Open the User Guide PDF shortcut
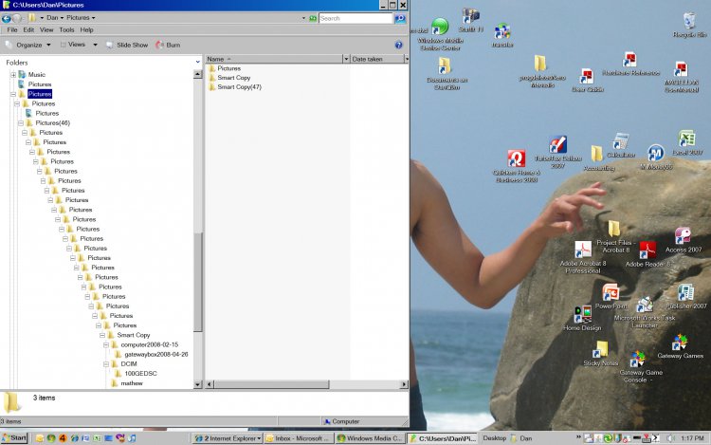 pos(587,81)
